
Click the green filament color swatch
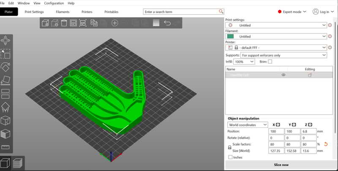coord(230,36)
